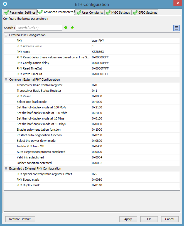Click the ETH Configuration window title icon
This screenshot has width=184, height=226.
(5, 4)
